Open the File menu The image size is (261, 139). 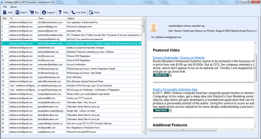pos(5,7)
